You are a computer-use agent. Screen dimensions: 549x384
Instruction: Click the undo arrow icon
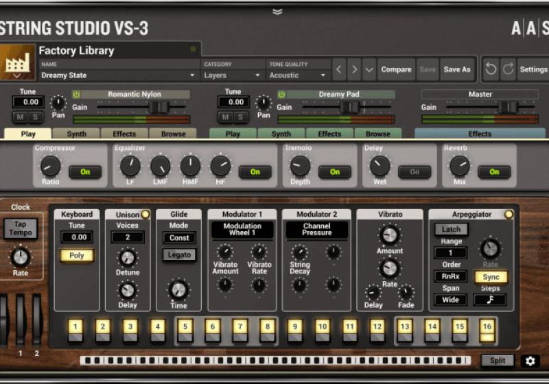point(491,69)
